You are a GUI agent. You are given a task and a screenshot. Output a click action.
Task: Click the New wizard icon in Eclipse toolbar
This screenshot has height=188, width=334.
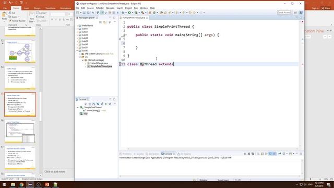(x=78, y=13)
